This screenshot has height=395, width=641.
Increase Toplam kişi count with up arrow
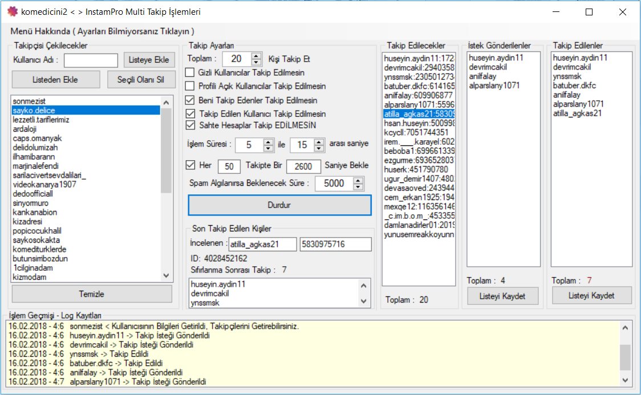pyautogui.click(x=256, y=56)
